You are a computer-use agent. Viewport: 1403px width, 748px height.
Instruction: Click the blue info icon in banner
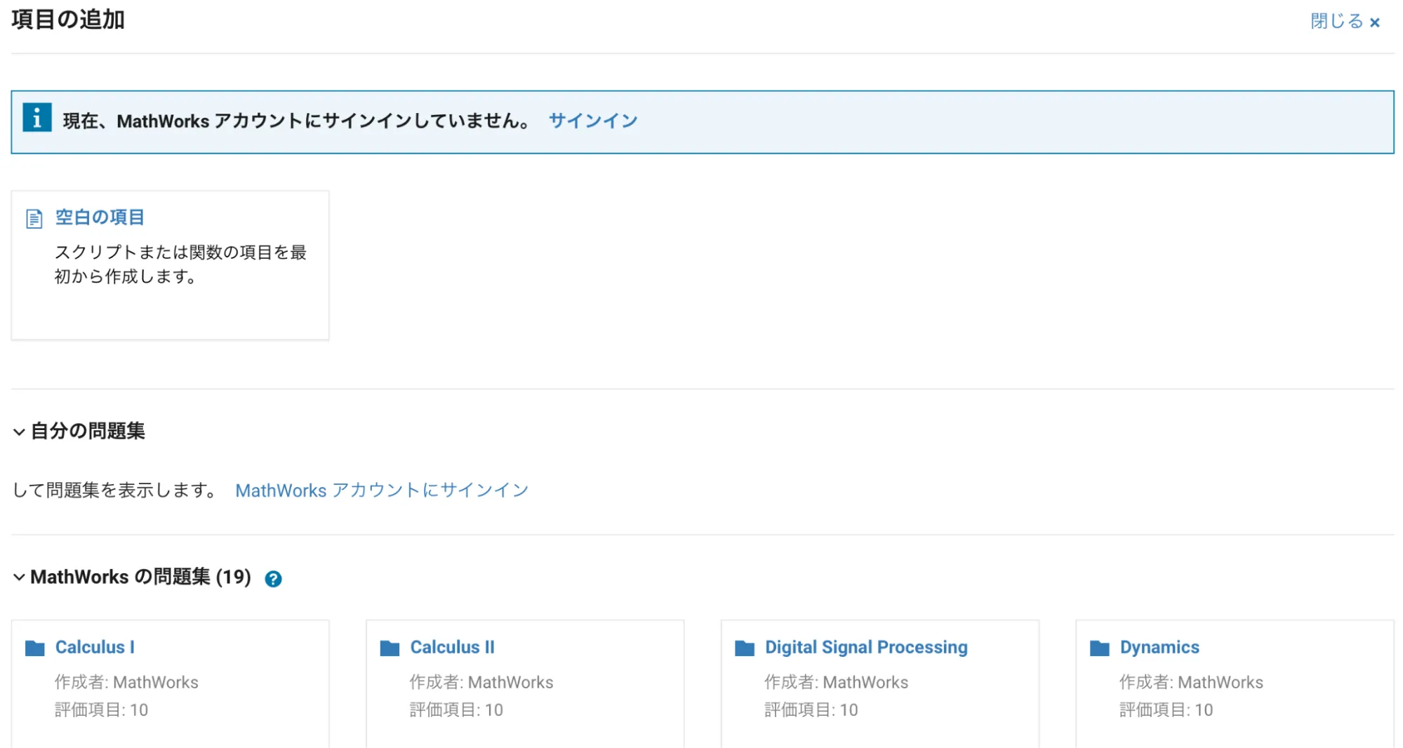36,118
